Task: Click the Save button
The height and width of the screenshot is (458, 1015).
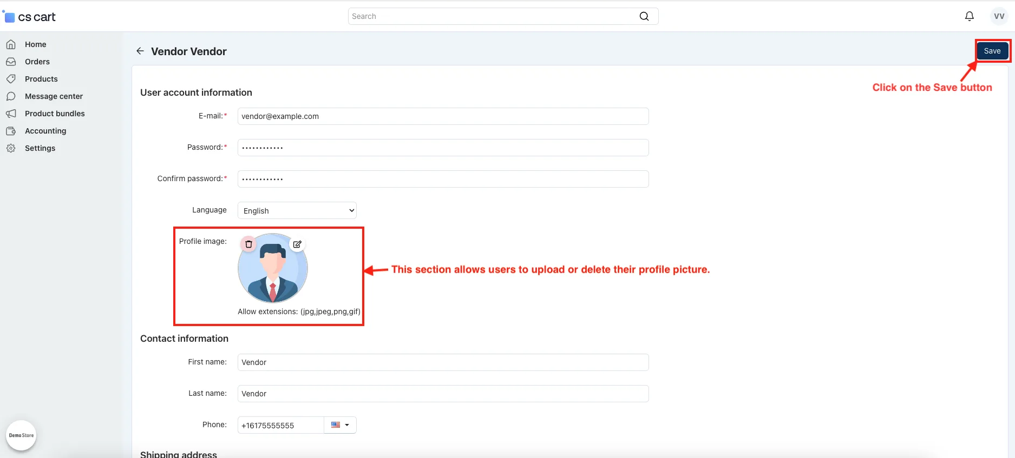Action: 992,51
